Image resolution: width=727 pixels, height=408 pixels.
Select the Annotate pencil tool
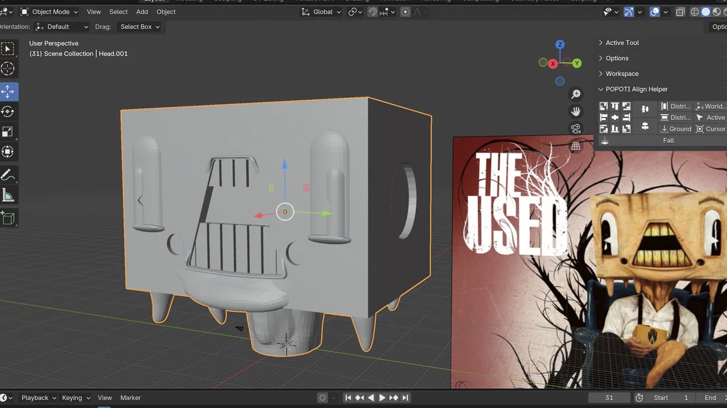pos(8,175)
